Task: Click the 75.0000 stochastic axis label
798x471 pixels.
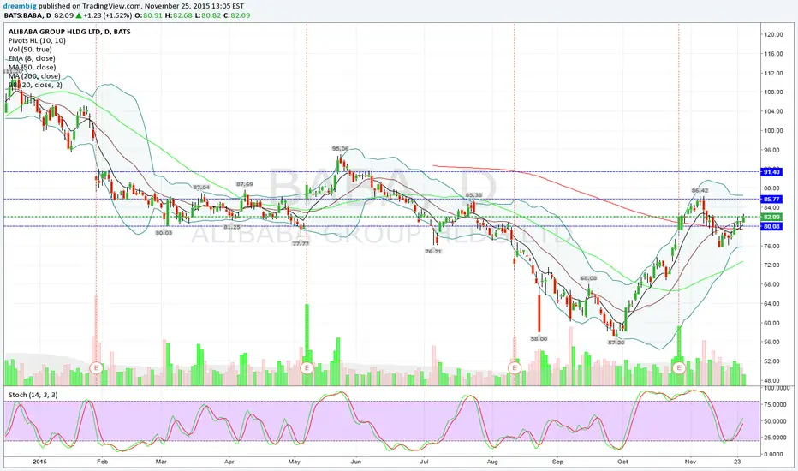Action: [773, 404]
